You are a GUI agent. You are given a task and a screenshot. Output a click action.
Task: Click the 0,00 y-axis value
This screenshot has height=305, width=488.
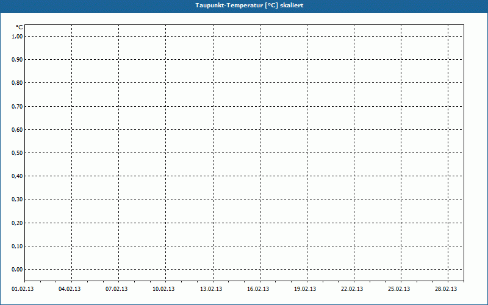tap(17, 270)
